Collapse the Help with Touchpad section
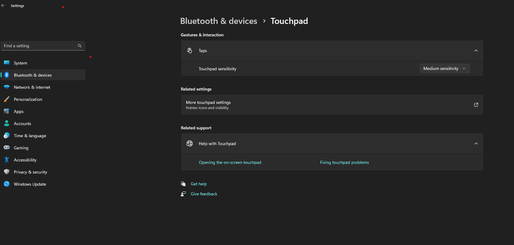The width and height of the screenshot is (514, 245). click(x=476, y=143)
